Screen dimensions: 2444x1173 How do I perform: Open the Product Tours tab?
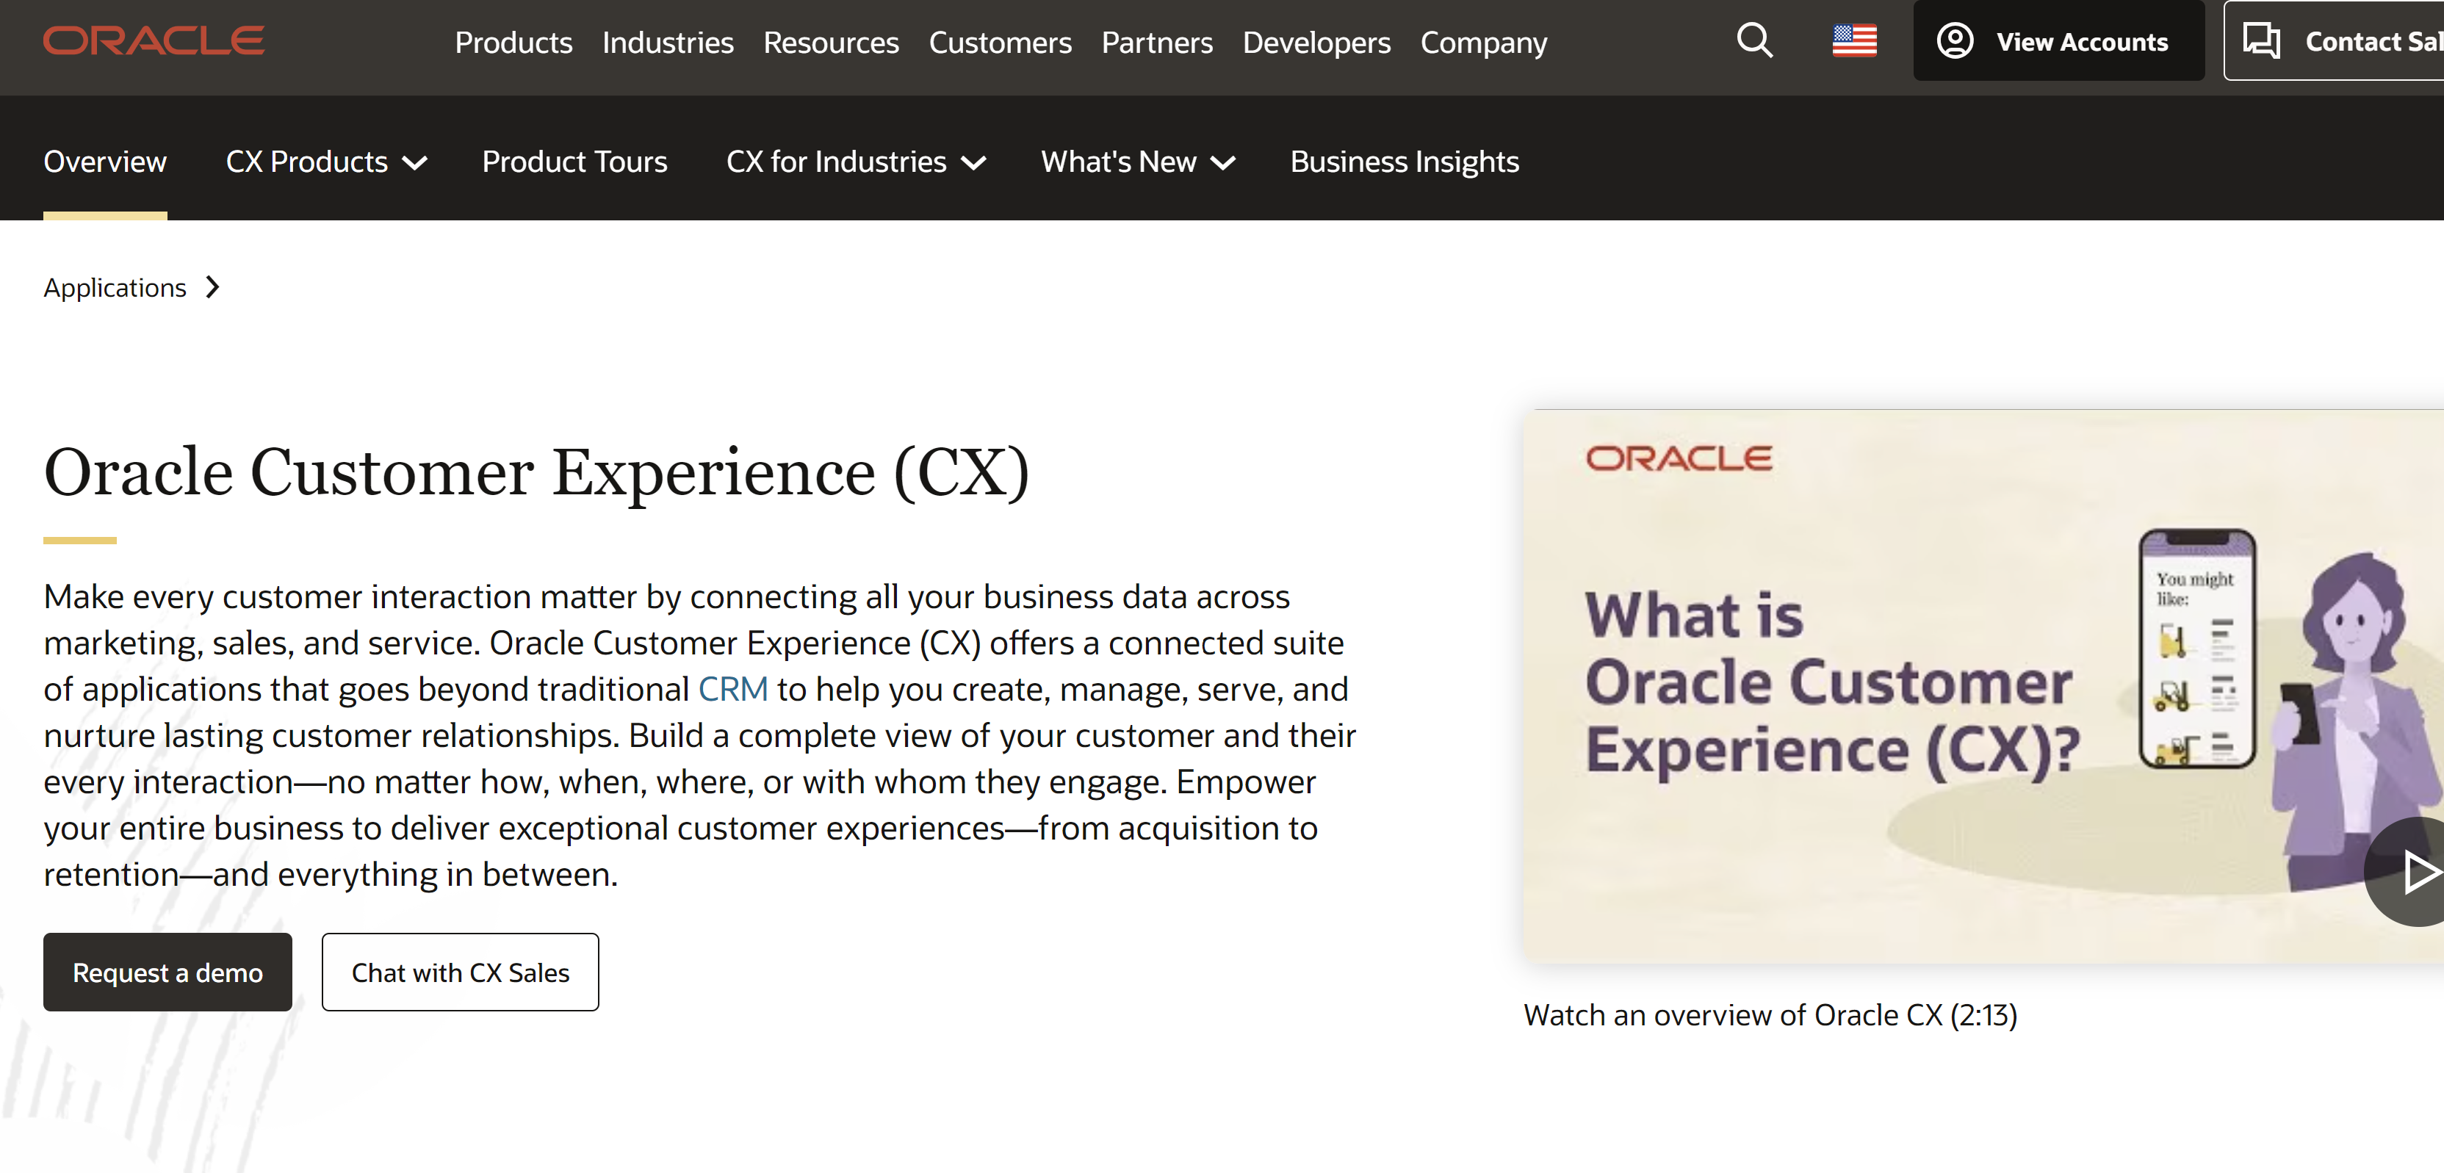point(574,162)
